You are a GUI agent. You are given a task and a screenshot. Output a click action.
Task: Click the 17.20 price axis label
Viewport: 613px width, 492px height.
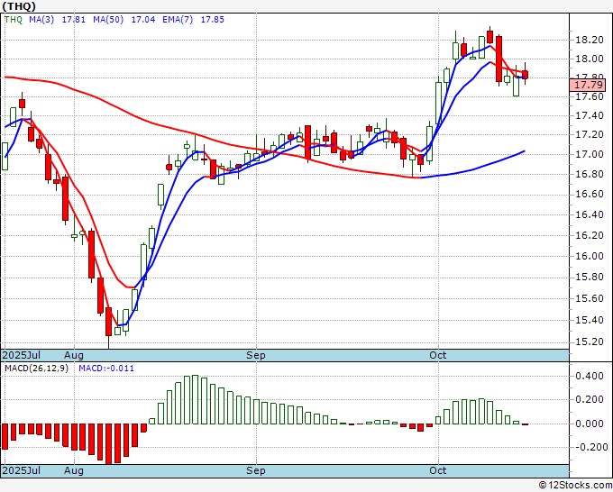[589, 135]
